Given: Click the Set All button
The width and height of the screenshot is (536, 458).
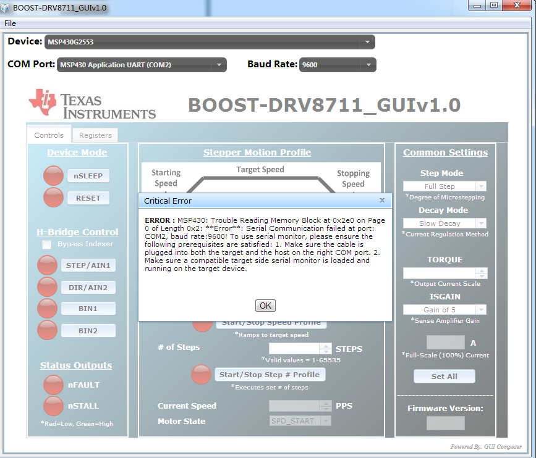Looking at the screenshot, I should (445, 377).
